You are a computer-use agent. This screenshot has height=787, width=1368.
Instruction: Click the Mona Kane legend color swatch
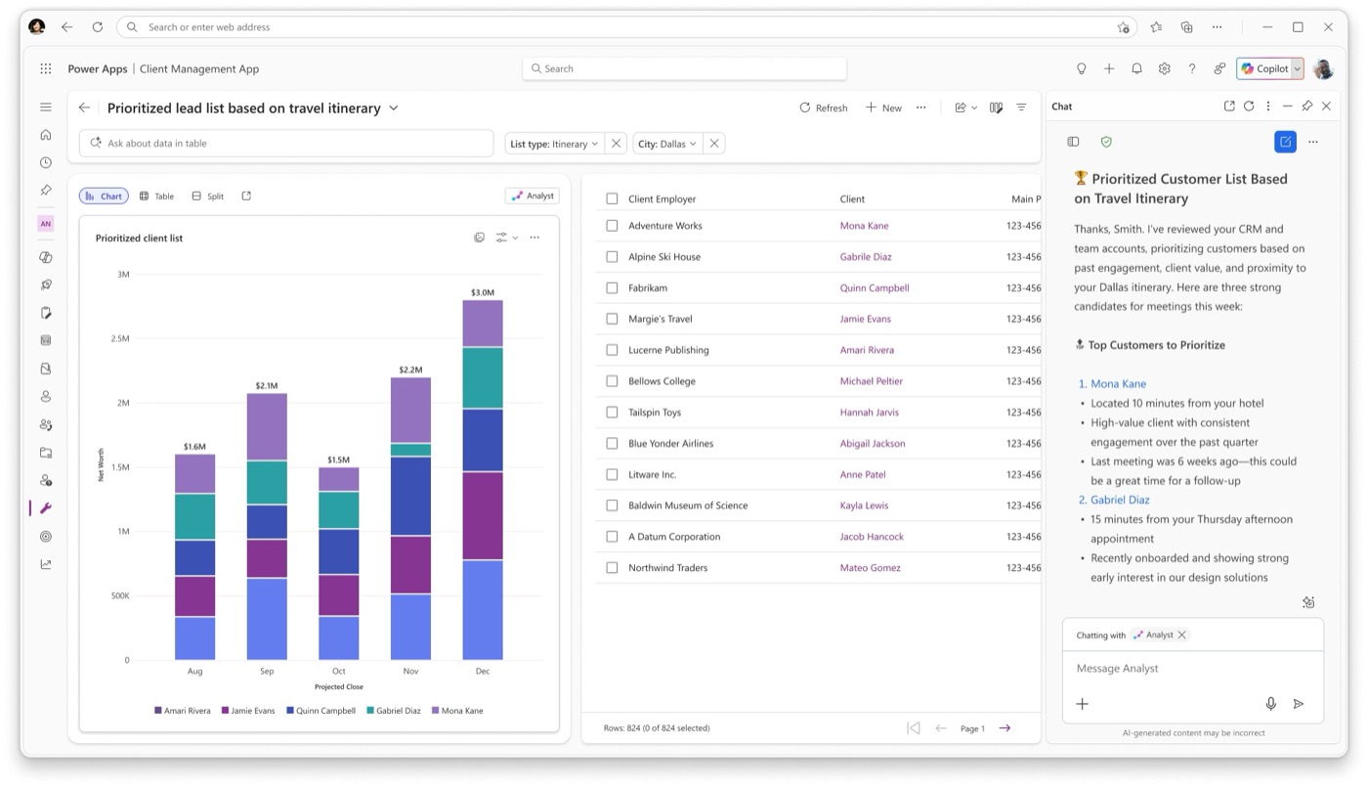point(435,711)
